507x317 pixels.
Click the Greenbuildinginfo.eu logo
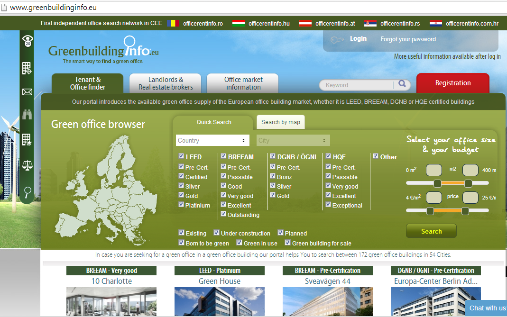[103, 50]
